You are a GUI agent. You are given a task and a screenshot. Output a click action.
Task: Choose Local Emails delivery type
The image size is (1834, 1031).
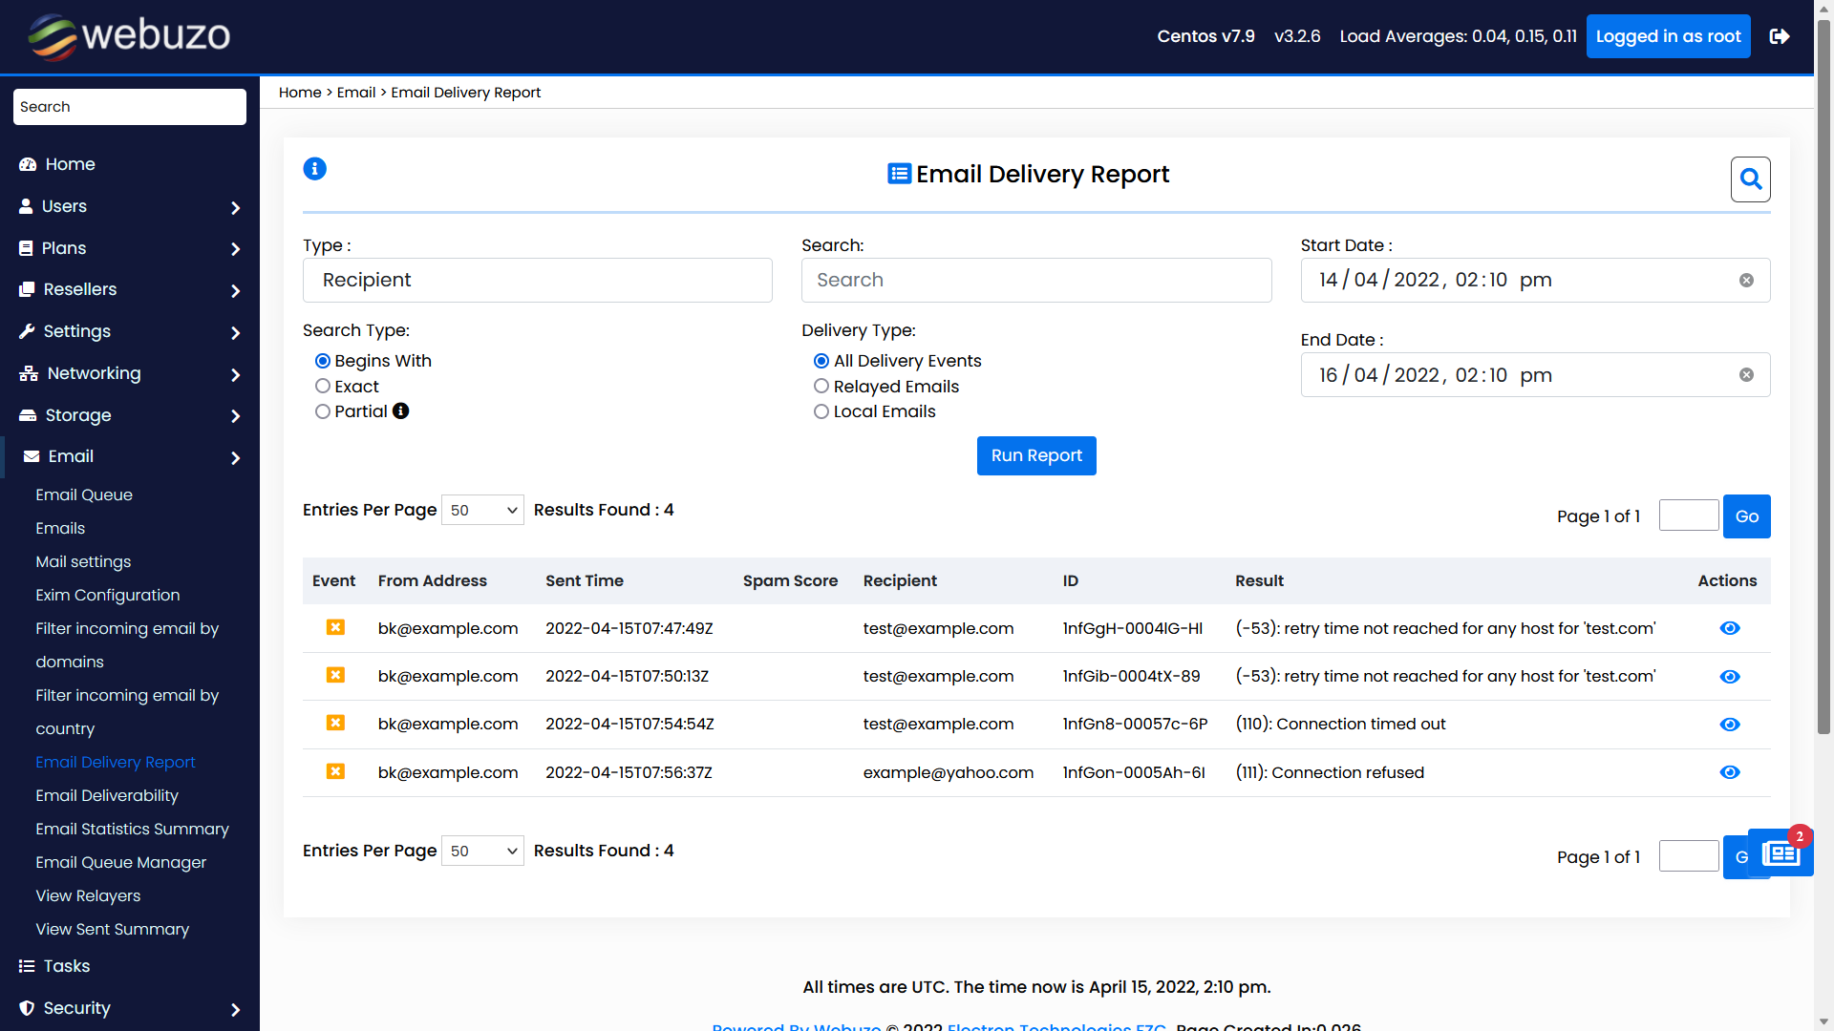[821, 411]
